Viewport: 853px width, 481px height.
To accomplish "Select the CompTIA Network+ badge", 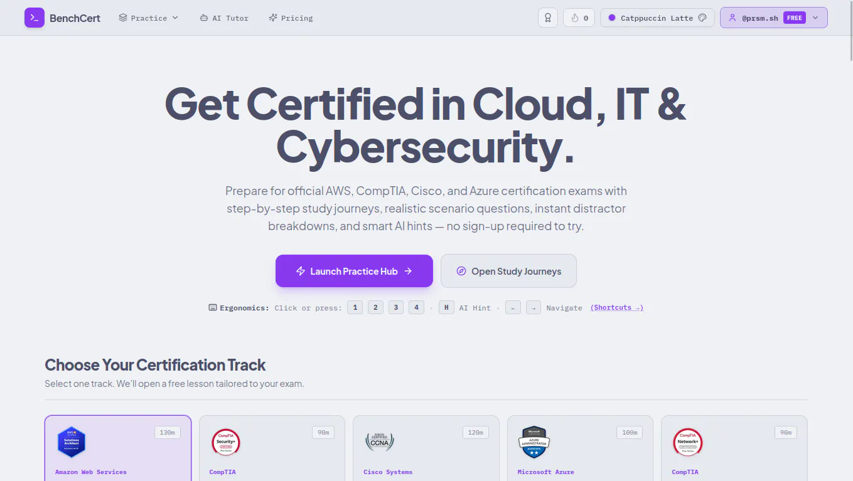I will click(687, 442).
